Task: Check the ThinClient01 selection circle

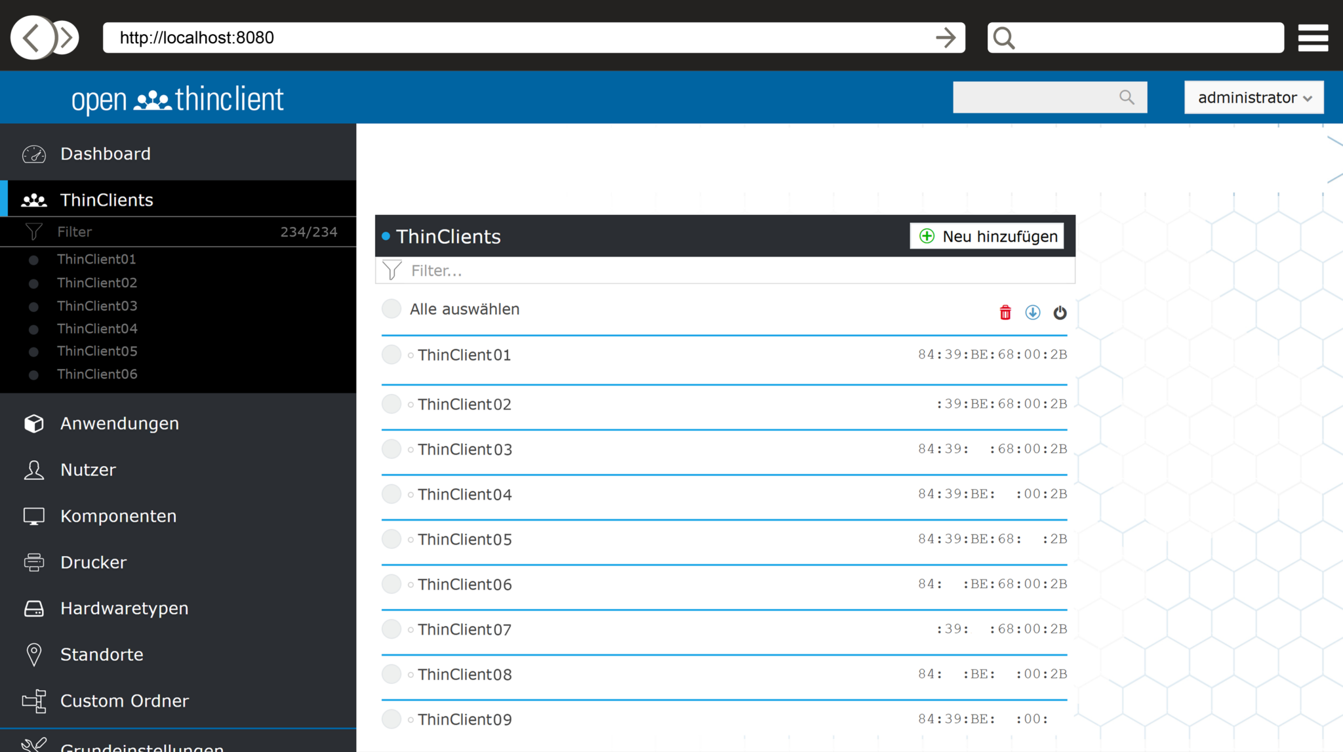Action: [391, 354]
